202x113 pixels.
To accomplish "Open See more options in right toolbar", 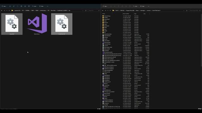I will [x=148, y=6].
